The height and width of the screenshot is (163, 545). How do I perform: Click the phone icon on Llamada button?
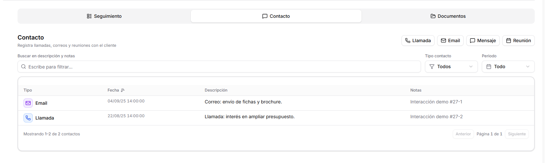point(408,41)
